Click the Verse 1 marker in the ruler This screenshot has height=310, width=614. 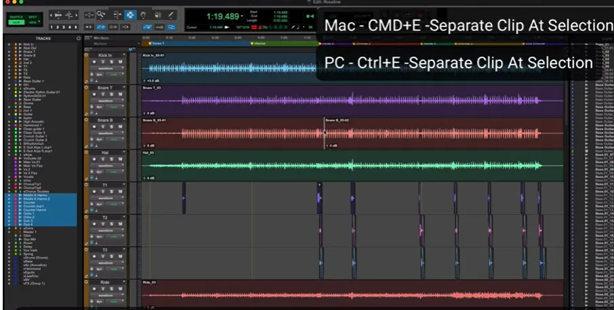[157, 43]
